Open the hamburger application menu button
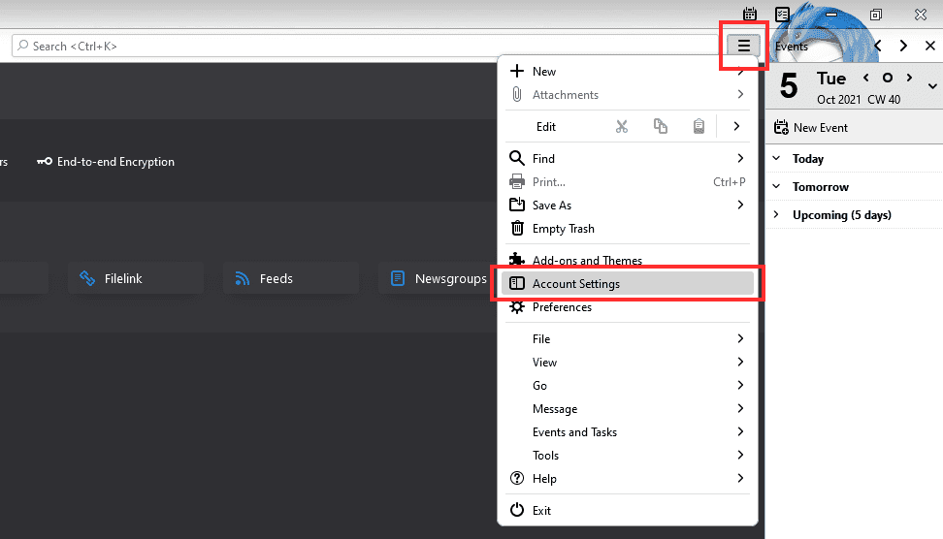The image size is (943, 539). click(744, 46)
